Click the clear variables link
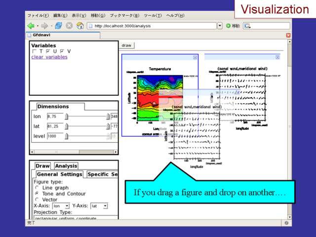Screen dimensions: 316x237 tap(49, 57)
